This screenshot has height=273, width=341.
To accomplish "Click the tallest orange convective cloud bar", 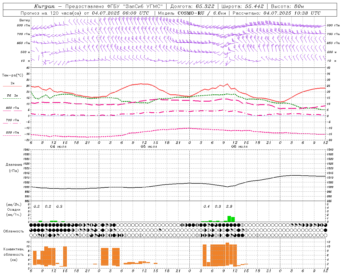I will (227, 254).
